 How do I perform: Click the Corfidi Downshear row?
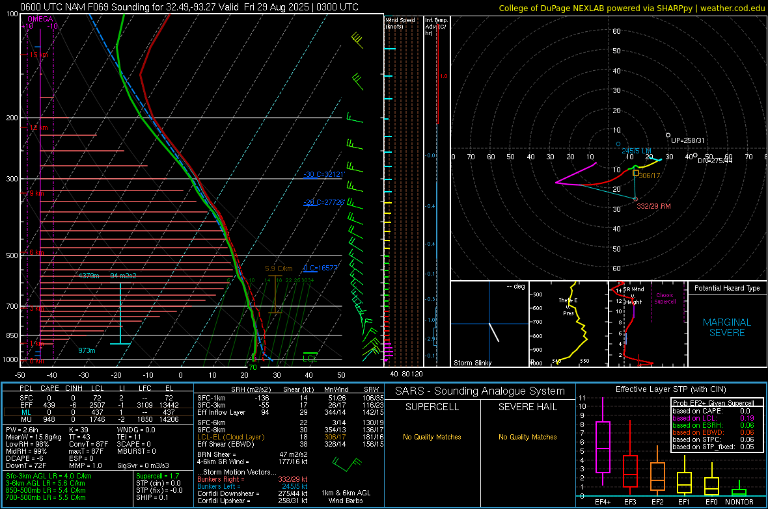click(253, 493)
